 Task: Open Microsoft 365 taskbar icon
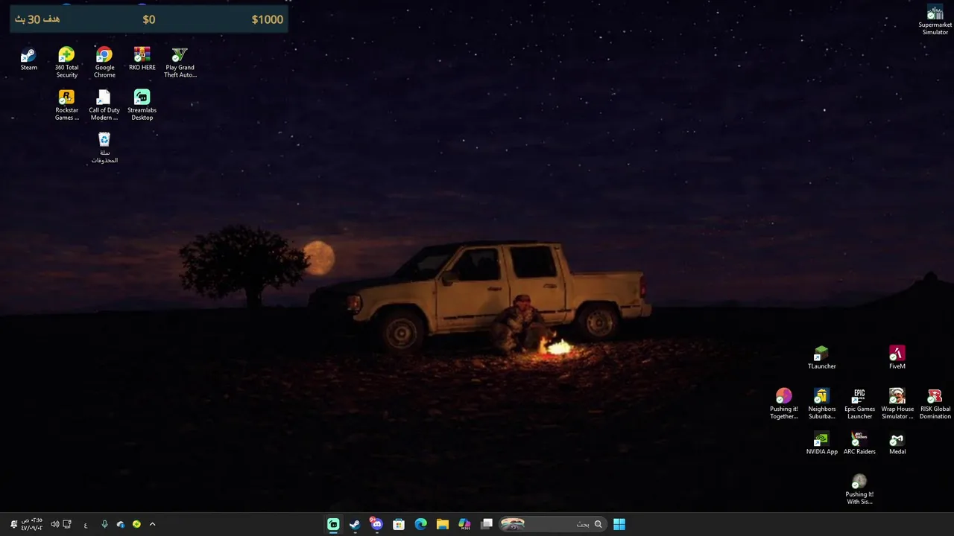[x=464, y=524]
